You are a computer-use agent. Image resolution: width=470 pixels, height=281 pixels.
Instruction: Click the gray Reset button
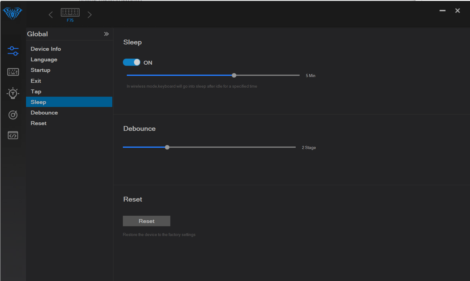pyautogui.click(x=146, y=221)
